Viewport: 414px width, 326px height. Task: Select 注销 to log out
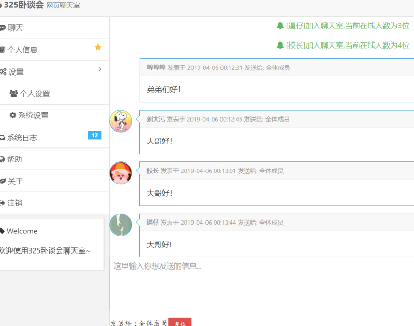(14, 203)
